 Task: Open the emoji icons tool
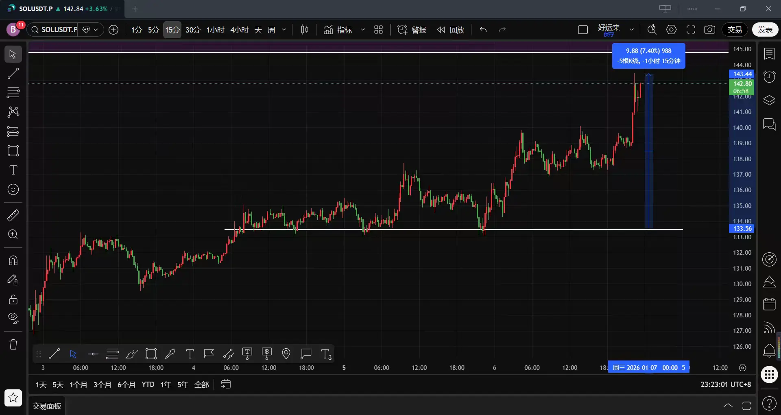[x=13, y=190]
